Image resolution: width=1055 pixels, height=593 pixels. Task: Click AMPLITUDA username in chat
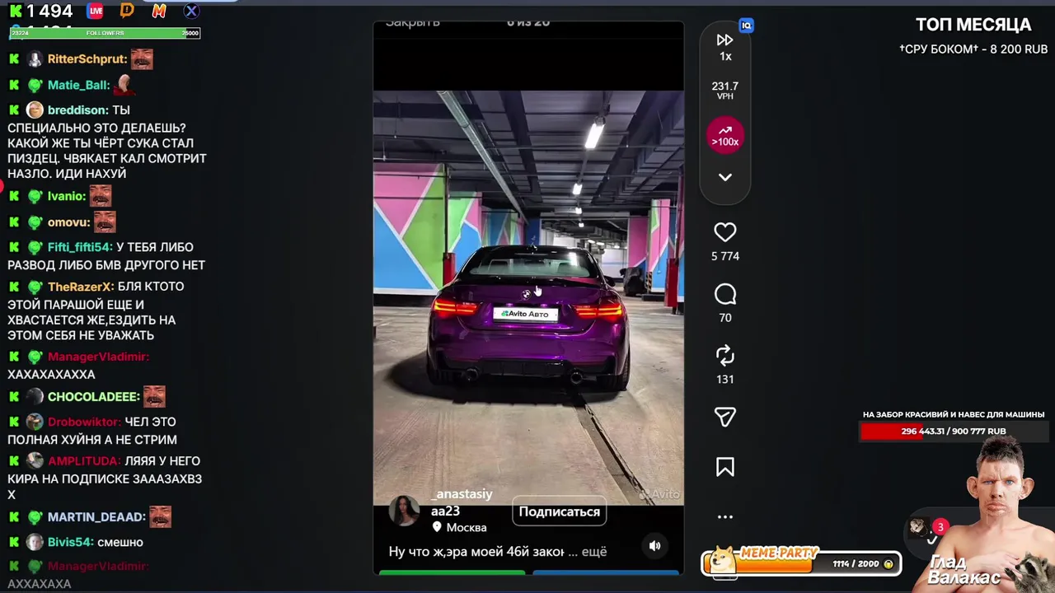pos(84,461)
